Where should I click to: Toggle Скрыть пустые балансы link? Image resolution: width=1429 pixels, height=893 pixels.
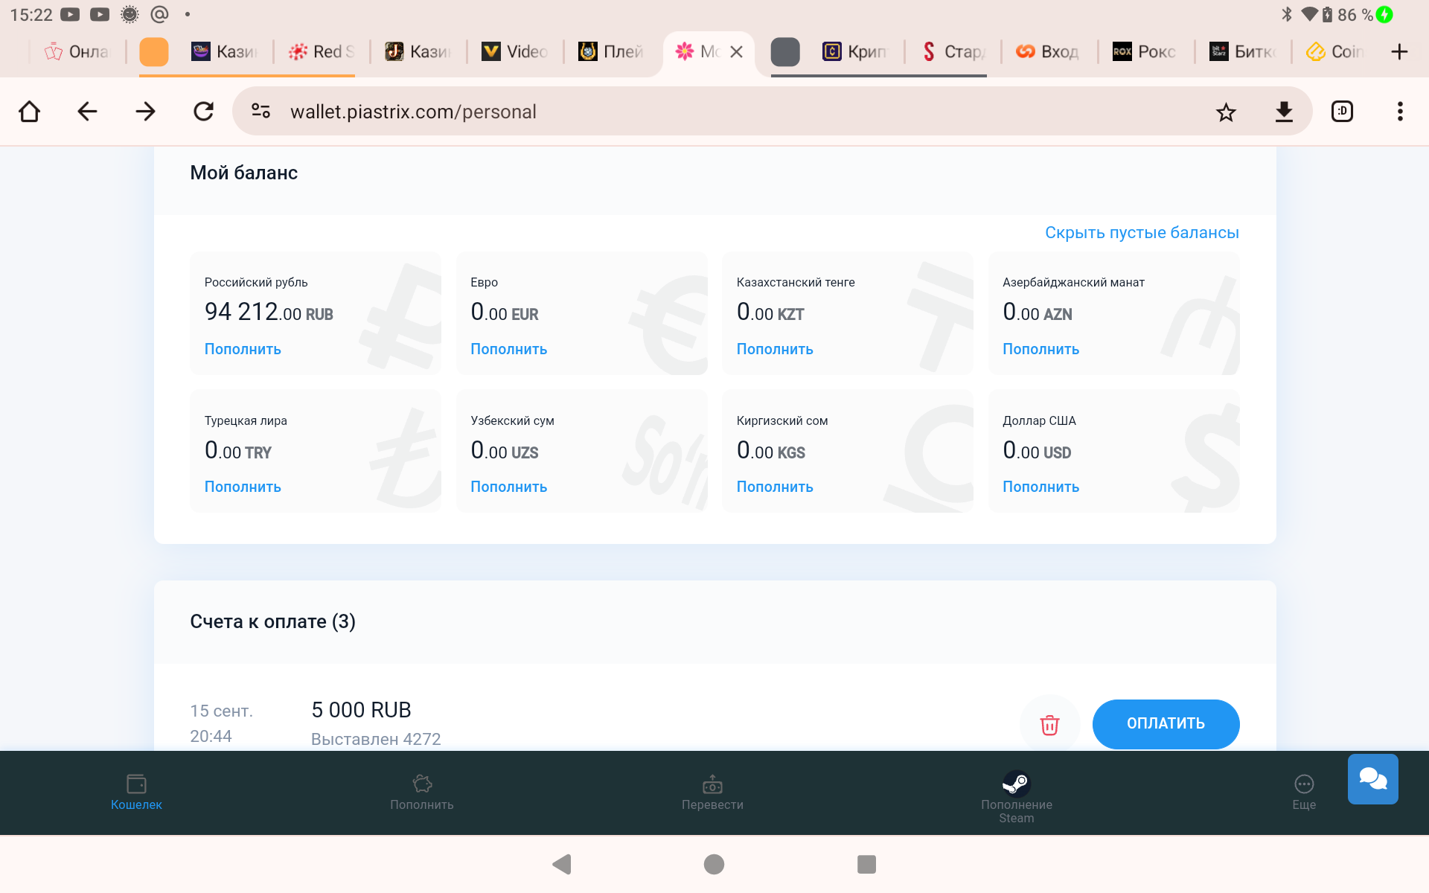[1141, 233]
